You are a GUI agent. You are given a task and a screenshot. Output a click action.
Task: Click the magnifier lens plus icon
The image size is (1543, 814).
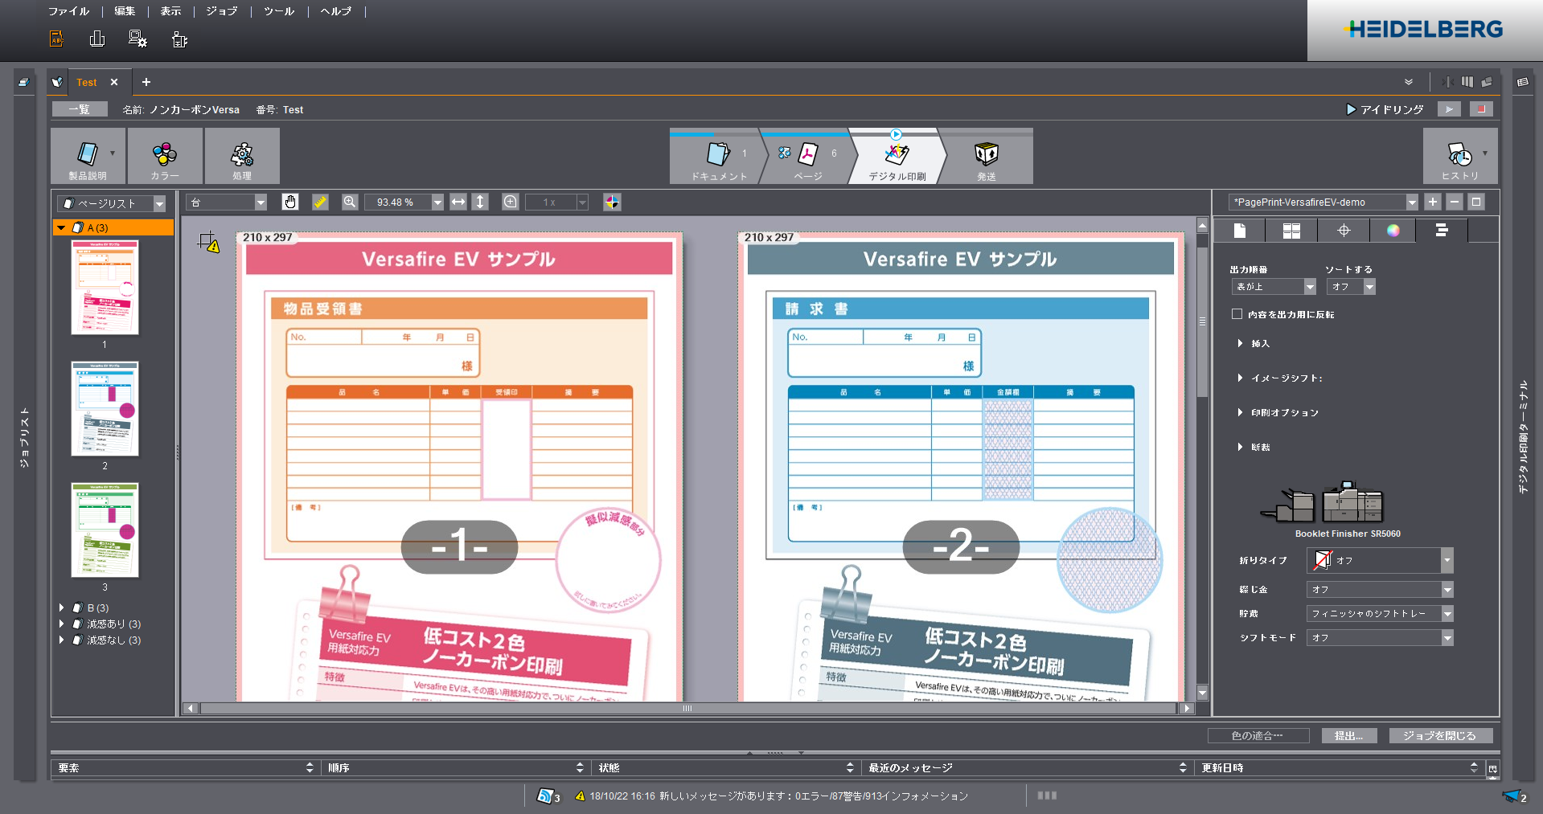tap(511, 202)
